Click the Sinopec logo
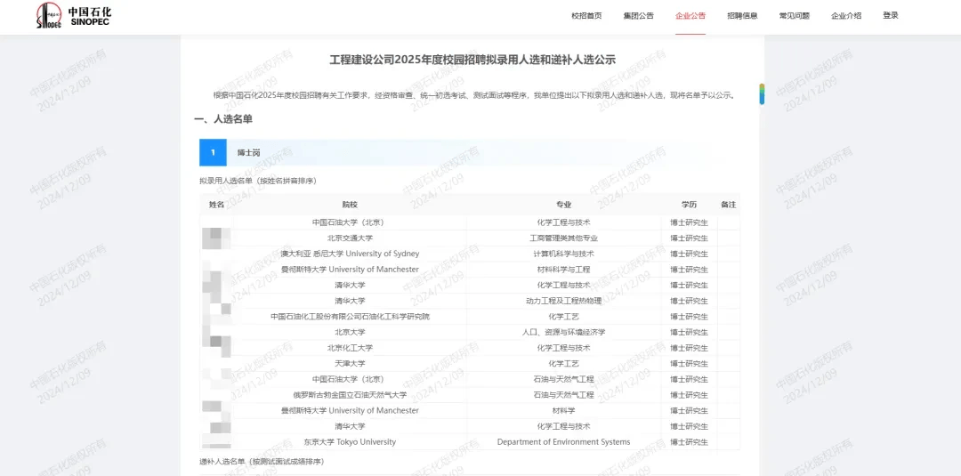 point(74,15)
